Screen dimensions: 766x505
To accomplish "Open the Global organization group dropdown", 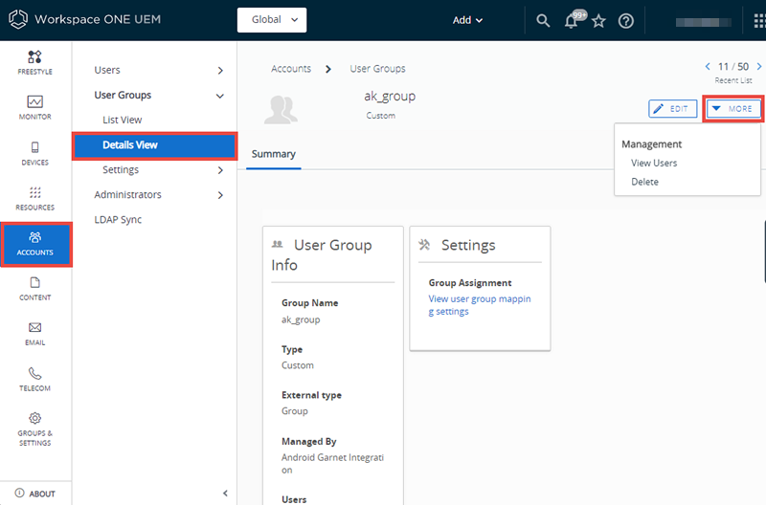I will [x=272, y=20].
